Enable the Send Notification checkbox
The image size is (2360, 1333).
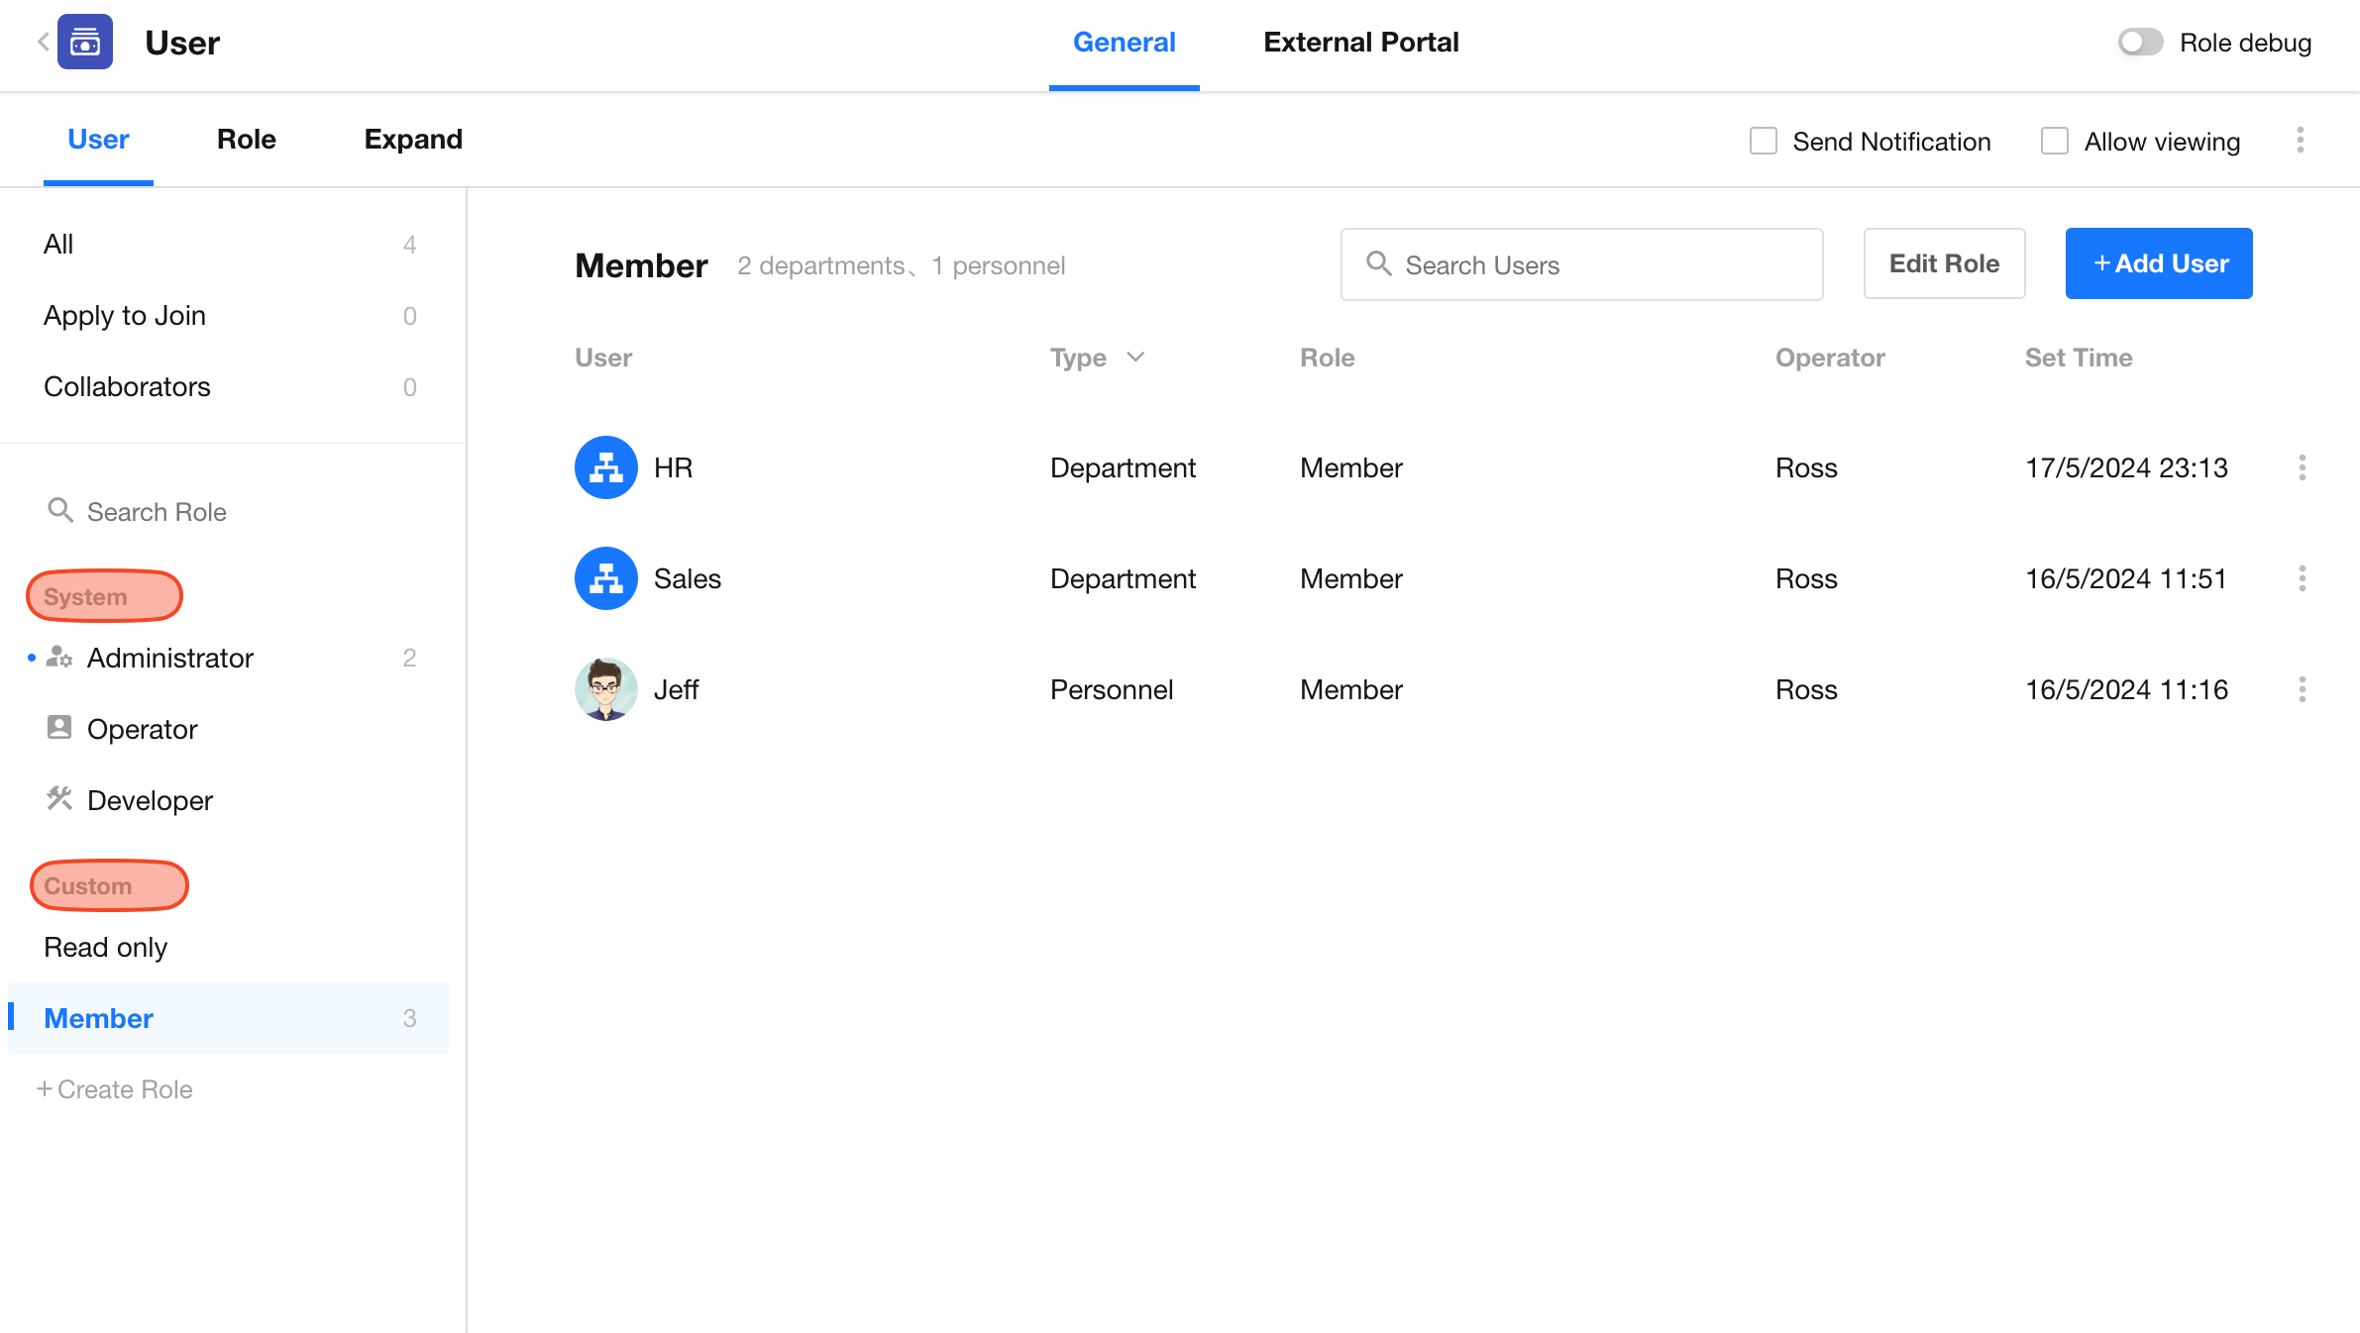coord(1763,141)
